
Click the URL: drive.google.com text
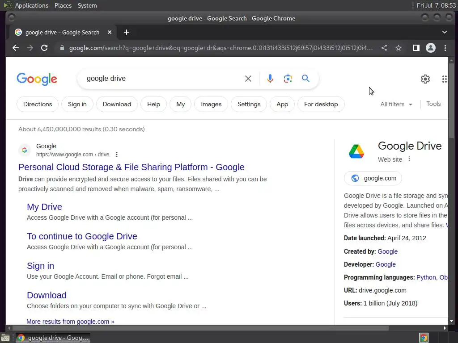[x=375, y=290]
